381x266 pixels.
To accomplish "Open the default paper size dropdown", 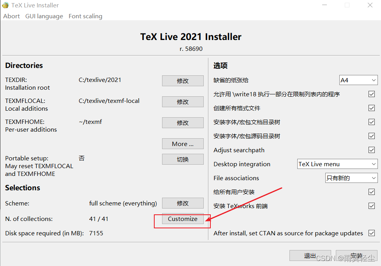I will (x=358, y=80).
